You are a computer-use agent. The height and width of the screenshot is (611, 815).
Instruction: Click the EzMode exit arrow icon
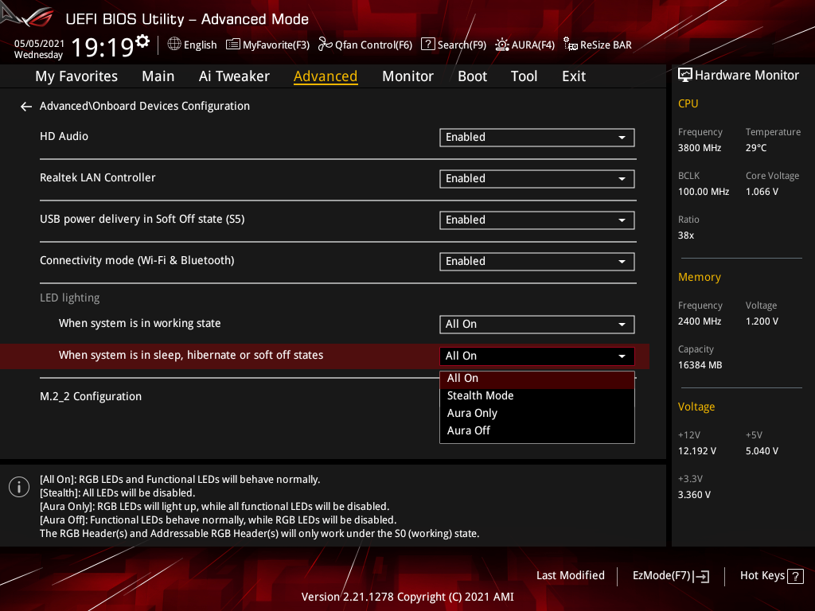click(x=701, y=576)
